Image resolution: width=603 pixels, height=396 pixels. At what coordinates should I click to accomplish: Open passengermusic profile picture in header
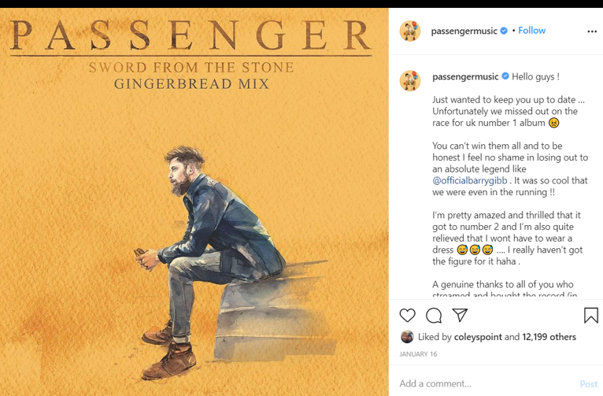[410, 31]
